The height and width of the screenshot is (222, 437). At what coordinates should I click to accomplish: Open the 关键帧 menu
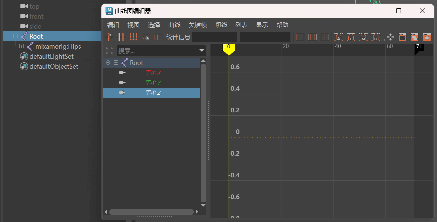pos(198,25)
